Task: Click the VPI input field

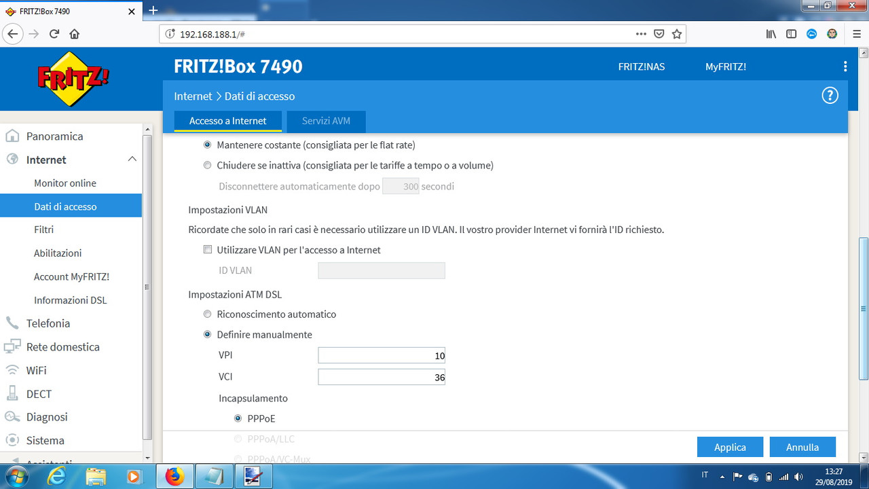Action: [382, 355]
